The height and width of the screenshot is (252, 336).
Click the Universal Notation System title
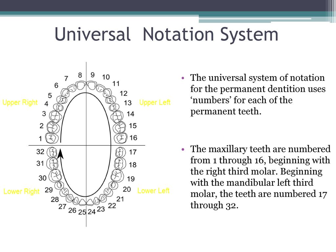pos(166,34)
